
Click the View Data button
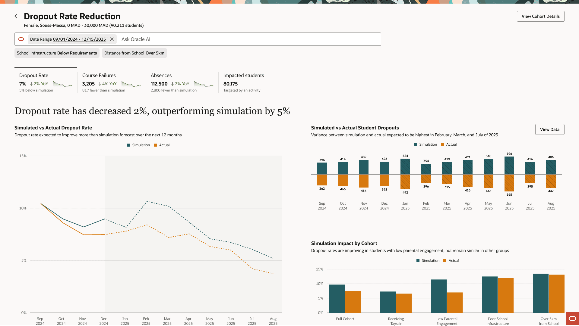pos(549,129)
